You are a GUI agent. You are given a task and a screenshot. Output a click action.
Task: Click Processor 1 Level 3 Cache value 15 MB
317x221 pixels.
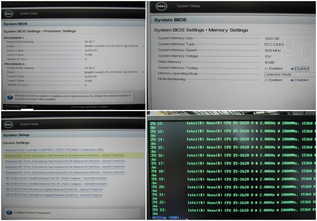click(88, 55)
